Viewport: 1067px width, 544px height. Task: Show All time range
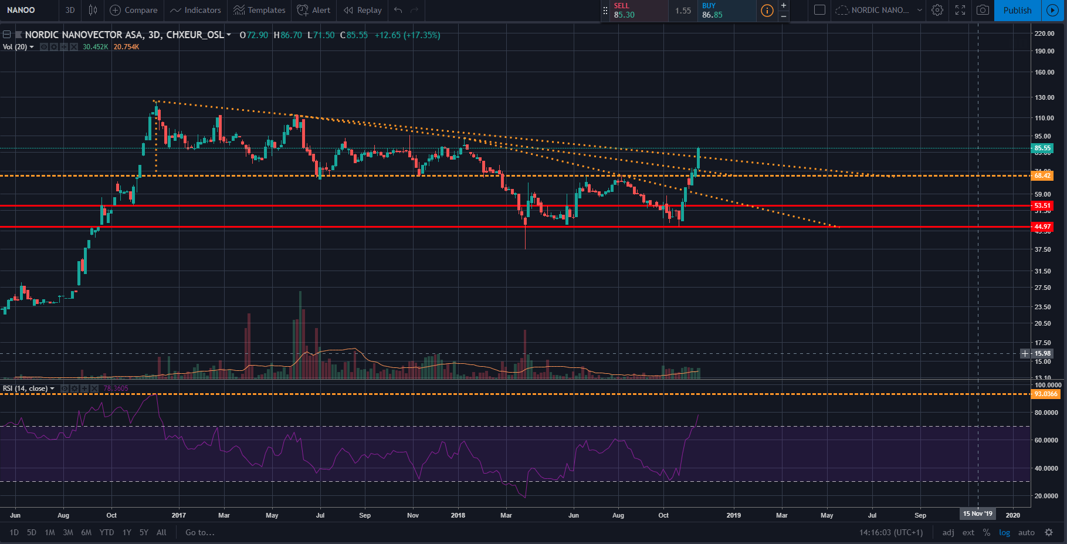click(161, 532)
